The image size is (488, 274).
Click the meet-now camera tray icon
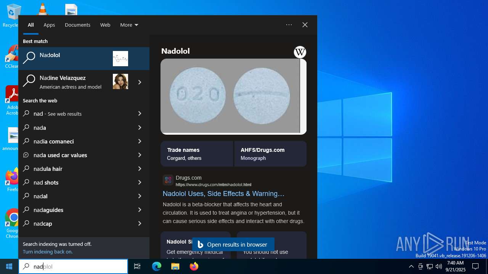(x=421, y=266)
